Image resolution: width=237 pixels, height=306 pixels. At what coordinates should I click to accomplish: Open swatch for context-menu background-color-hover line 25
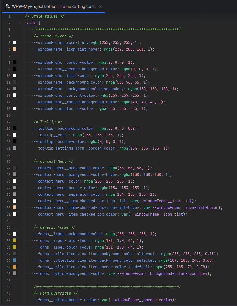click(14, 174)
